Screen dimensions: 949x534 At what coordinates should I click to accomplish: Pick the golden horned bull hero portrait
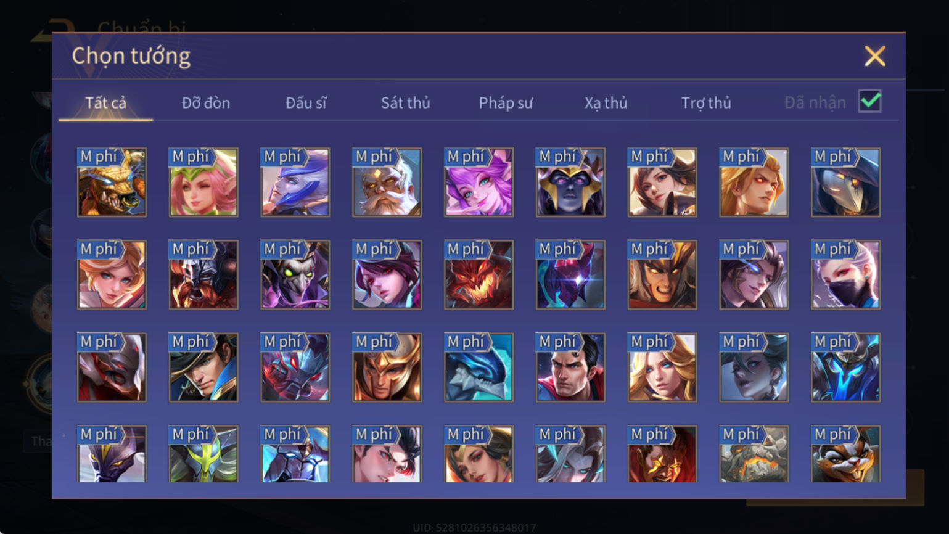[x=112, y=182]
